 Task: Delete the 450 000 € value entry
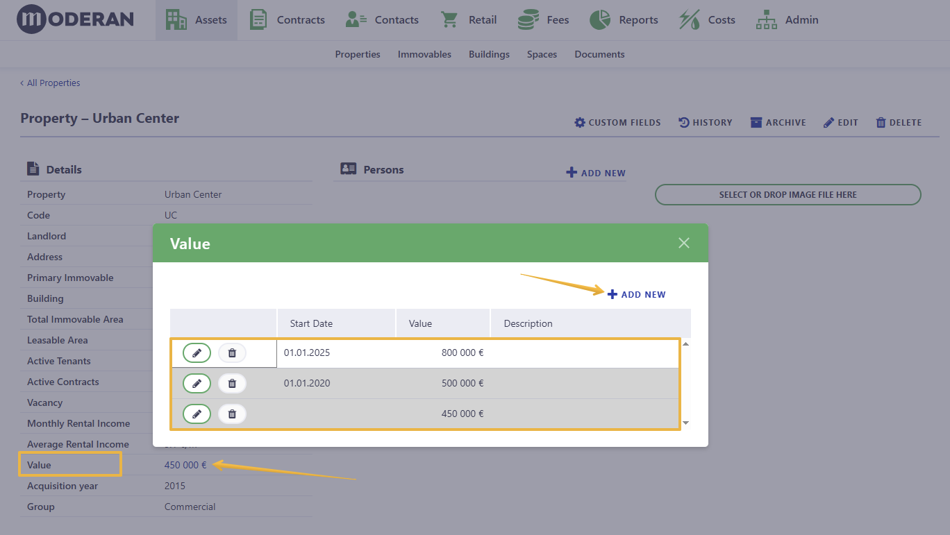232,414
